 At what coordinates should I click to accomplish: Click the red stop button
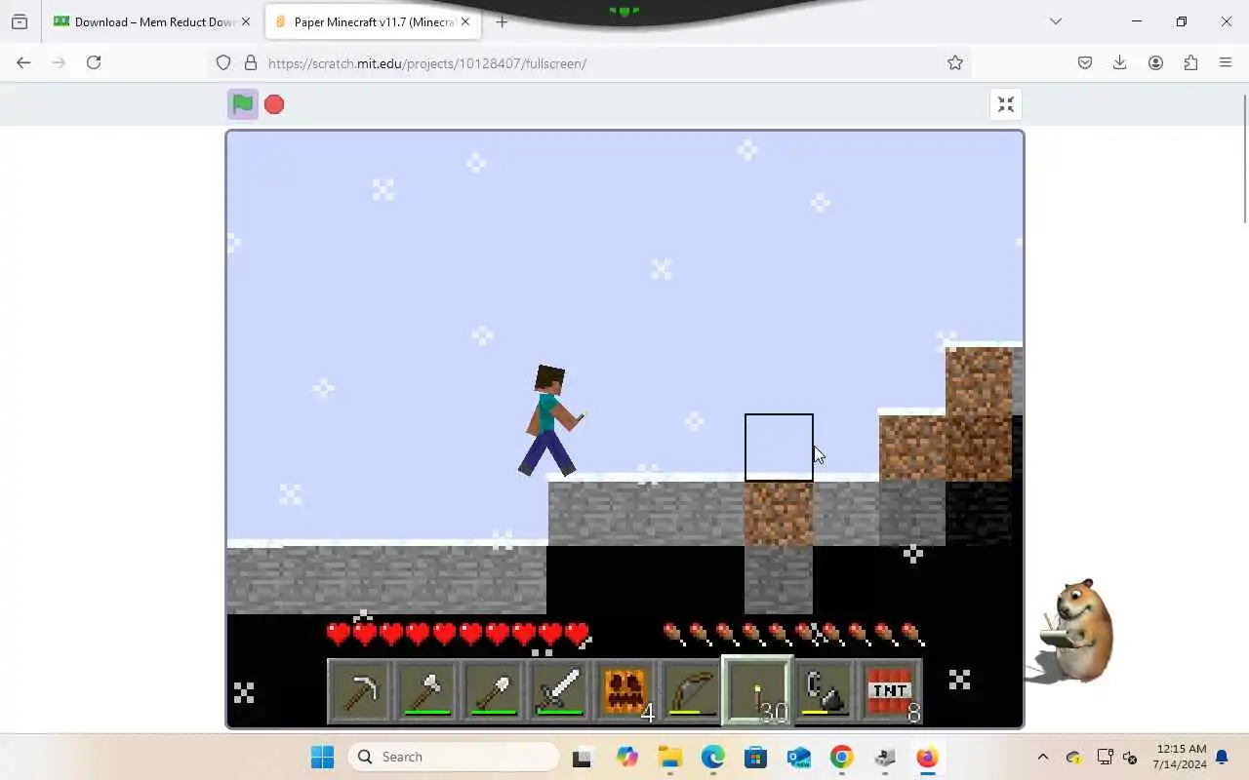click(x=274, y=104)
